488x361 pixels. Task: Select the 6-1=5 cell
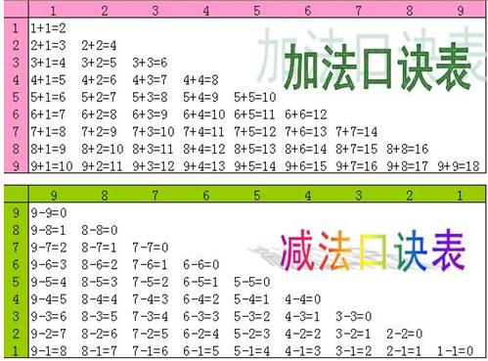pyautogui.click(x=201, y=351)
